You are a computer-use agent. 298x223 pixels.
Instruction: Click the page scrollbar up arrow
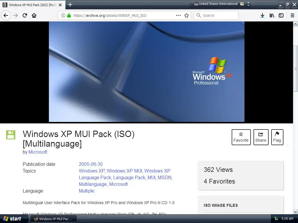click(296, 24)
